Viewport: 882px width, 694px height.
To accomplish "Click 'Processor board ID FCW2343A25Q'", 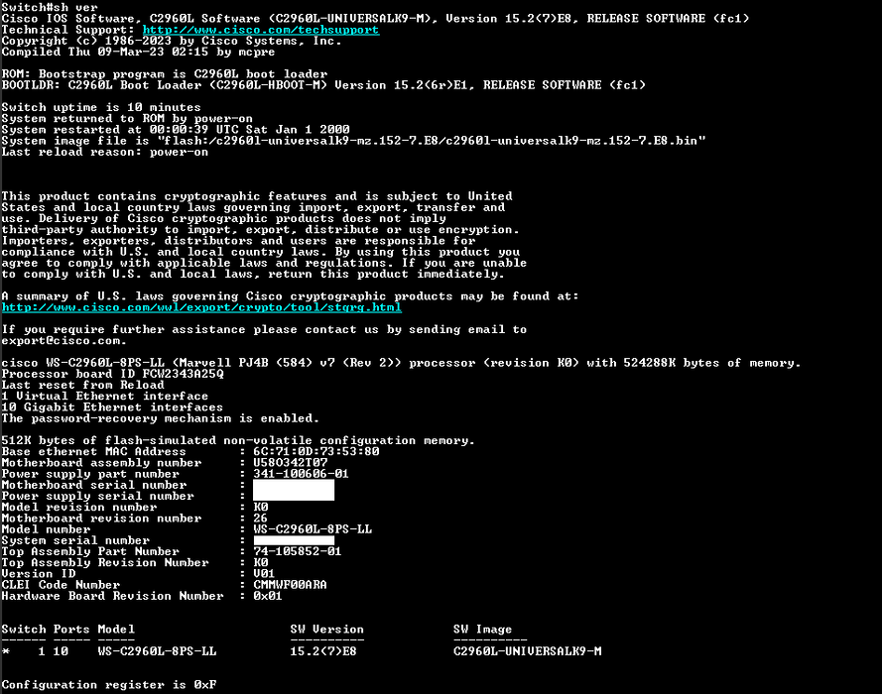I will pos(112,374).
